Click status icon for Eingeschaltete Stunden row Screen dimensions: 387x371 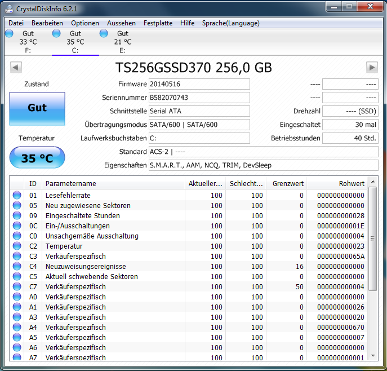17,215
